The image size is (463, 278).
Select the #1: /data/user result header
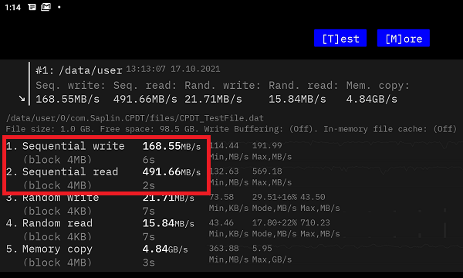79,70
